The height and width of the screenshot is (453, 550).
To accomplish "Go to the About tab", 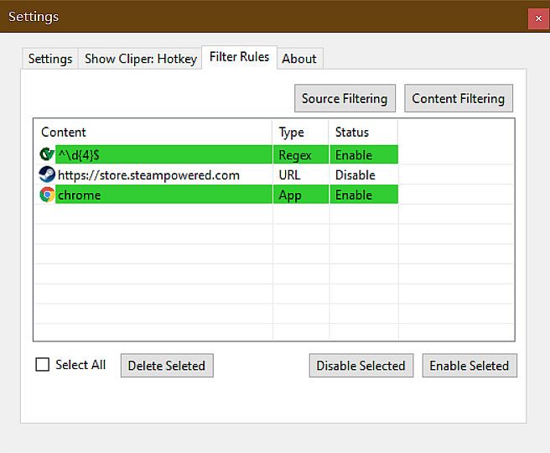I will coord(299,59).
